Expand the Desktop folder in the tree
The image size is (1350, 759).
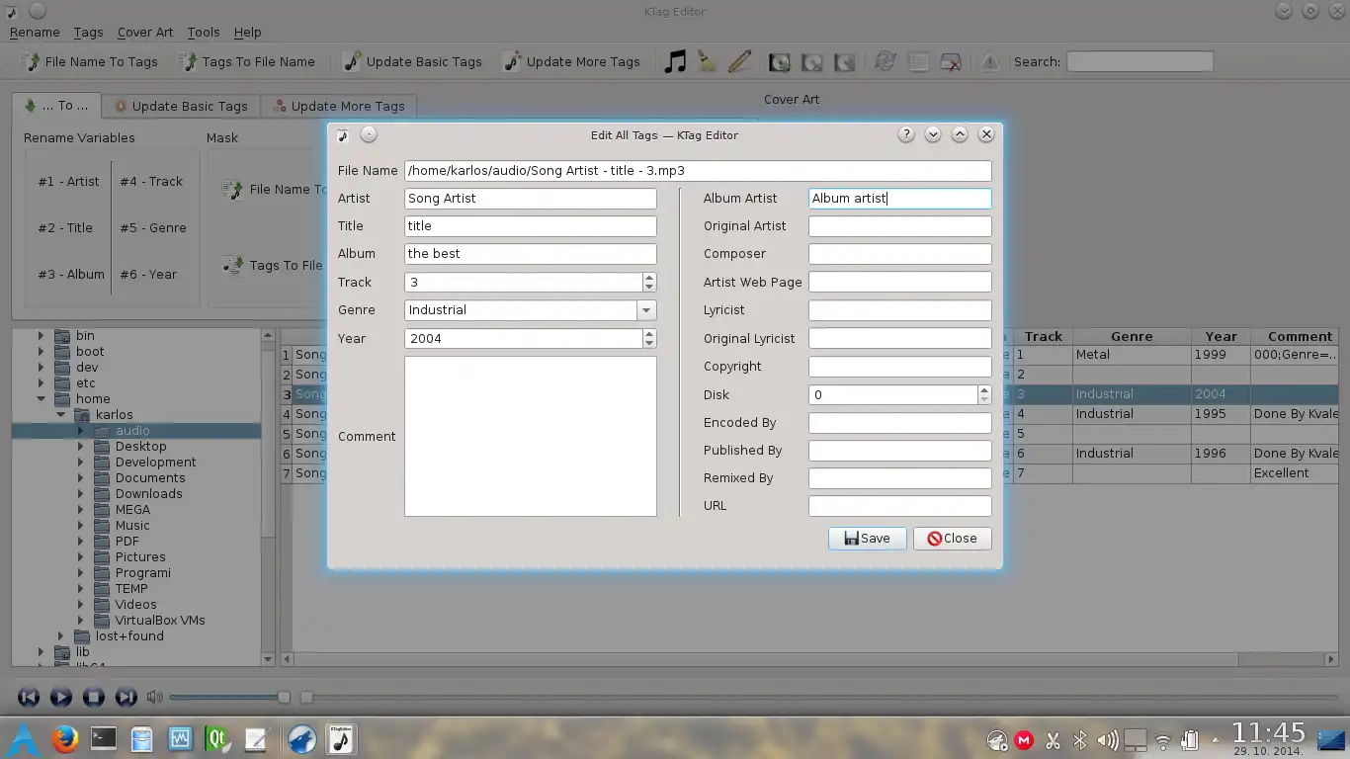click(80, 447)
